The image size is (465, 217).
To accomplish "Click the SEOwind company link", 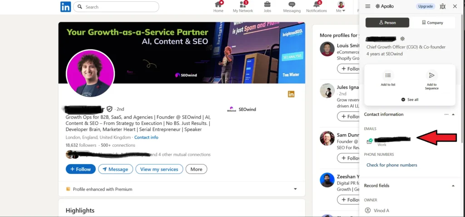I will [x=242, y=109].
